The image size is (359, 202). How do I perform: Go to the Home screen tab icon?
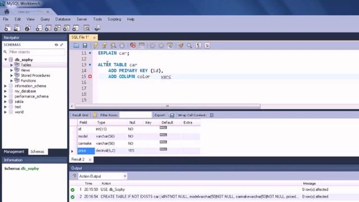7,11
